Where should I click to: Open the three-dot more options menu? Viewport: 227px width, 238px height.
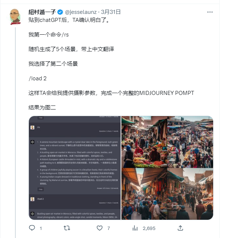pos(210,12)
